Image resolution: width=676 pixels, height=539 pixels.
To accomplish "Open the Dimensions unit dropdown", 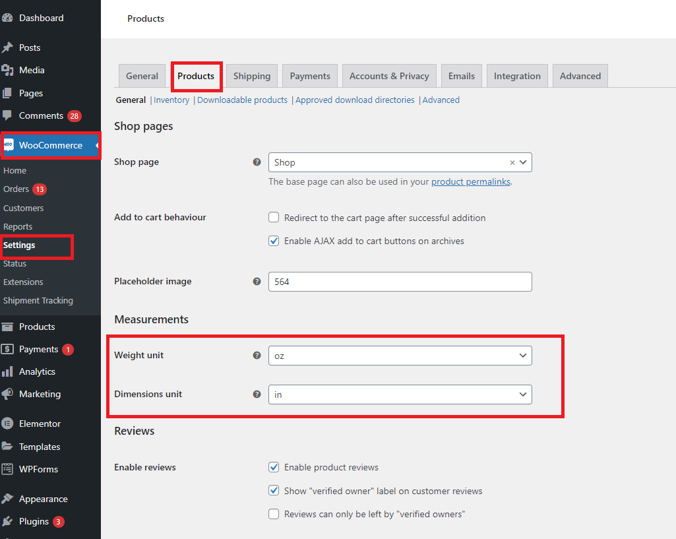I will pos(400,394).
